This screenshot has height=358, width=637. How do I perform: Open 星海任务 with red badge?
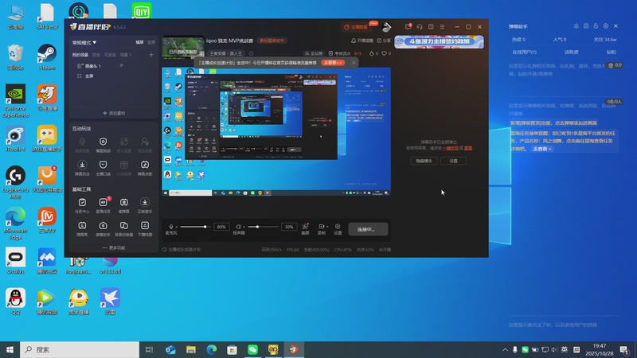tap(103, 205)
